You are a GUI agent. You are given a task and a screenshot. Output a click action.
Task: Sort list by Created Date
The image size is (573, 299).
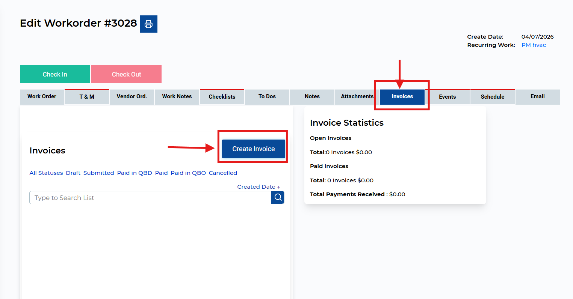tap(258, 187)
